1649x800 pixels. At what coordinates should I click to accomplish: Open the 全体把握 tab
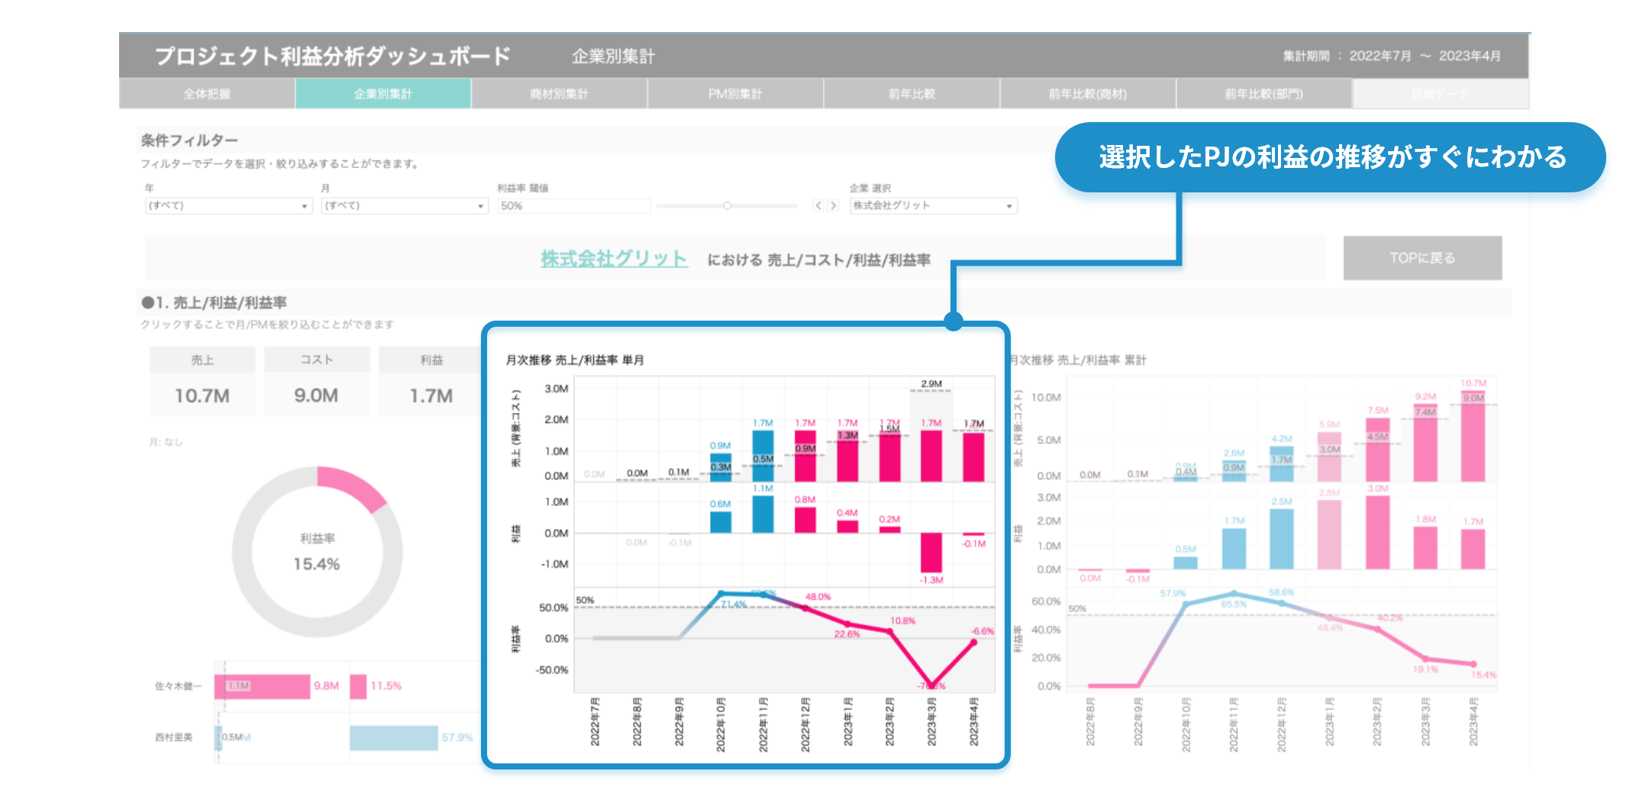tap(207, 94)
